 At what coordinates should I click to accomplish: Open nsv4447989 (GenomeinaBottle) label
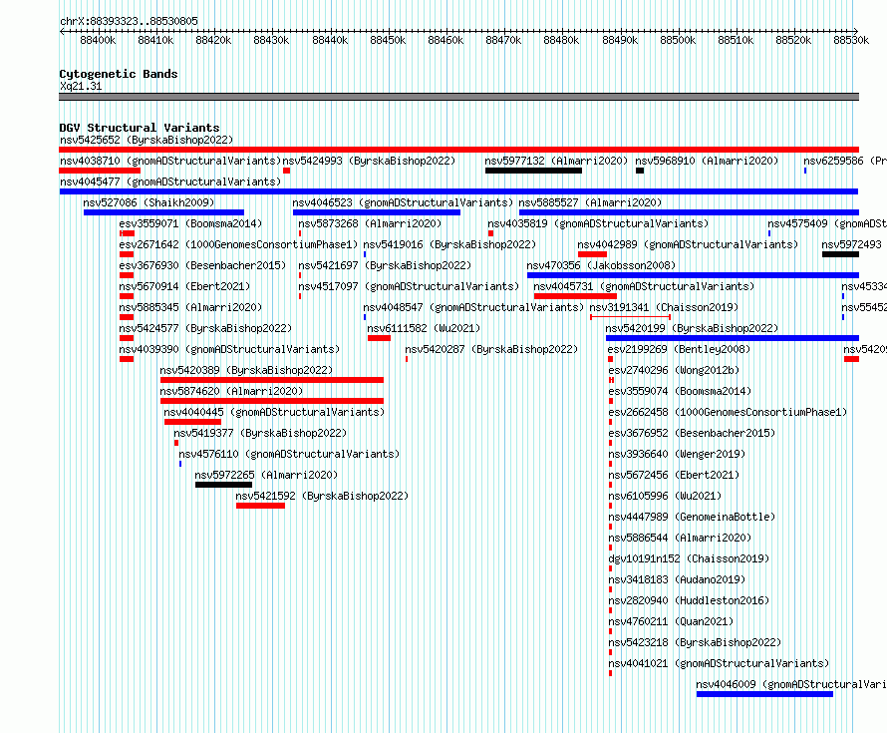pos(692,517)
